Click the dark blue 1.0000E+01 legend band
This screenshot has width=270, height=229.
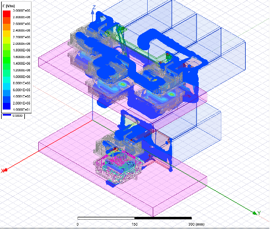[7, 106]
